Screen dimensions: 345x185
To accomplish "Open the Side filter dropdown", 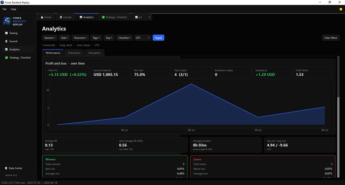I will pos(64,38).
